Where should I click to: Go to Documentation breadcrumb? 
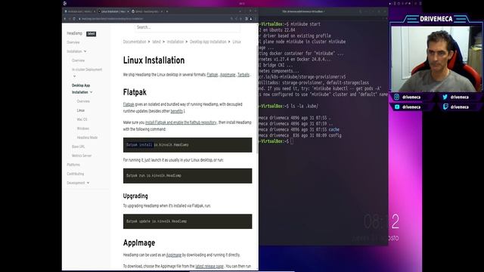[x=135, y=42]
